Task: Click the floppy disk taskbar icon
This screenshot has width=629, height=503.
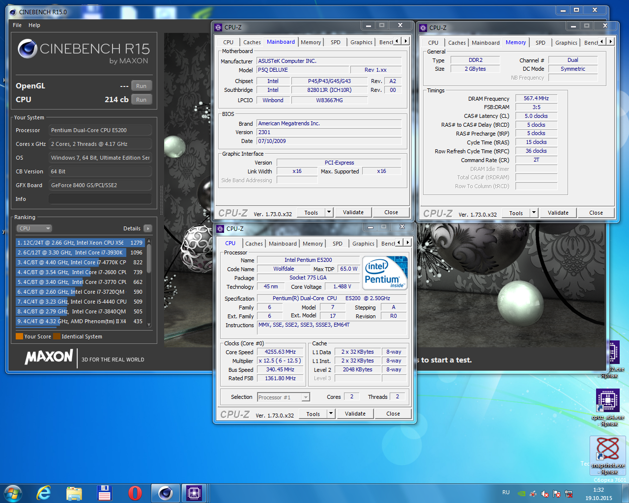Action: tap(104, 493)
